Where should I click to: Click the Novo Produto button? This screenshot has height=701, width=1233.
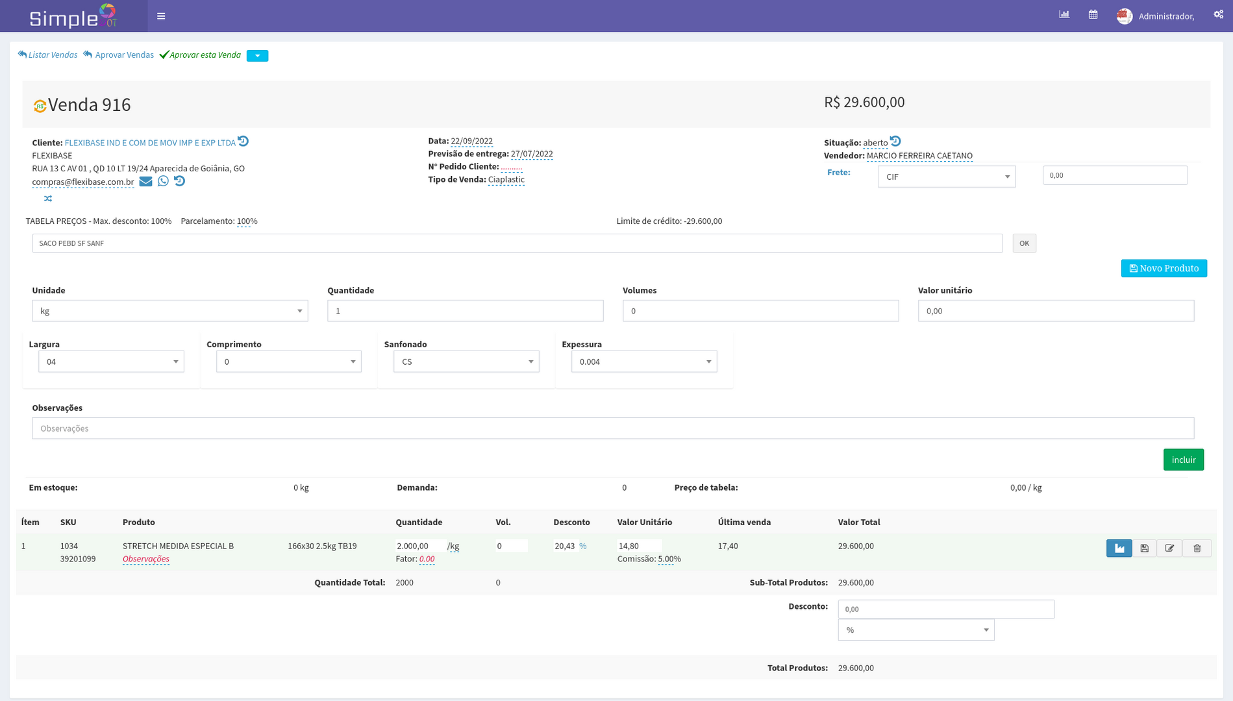click(1164, 269)
